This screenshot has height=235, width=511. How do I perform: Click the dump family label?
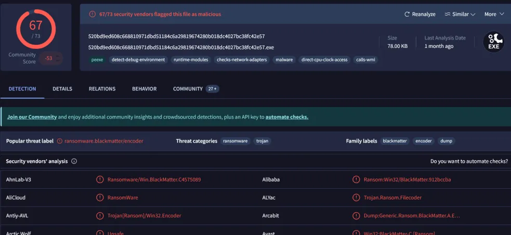tap(447, 141)
